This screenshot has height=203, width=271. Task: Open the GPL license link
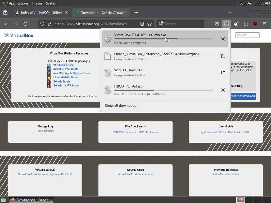click(x=96, y=96)
